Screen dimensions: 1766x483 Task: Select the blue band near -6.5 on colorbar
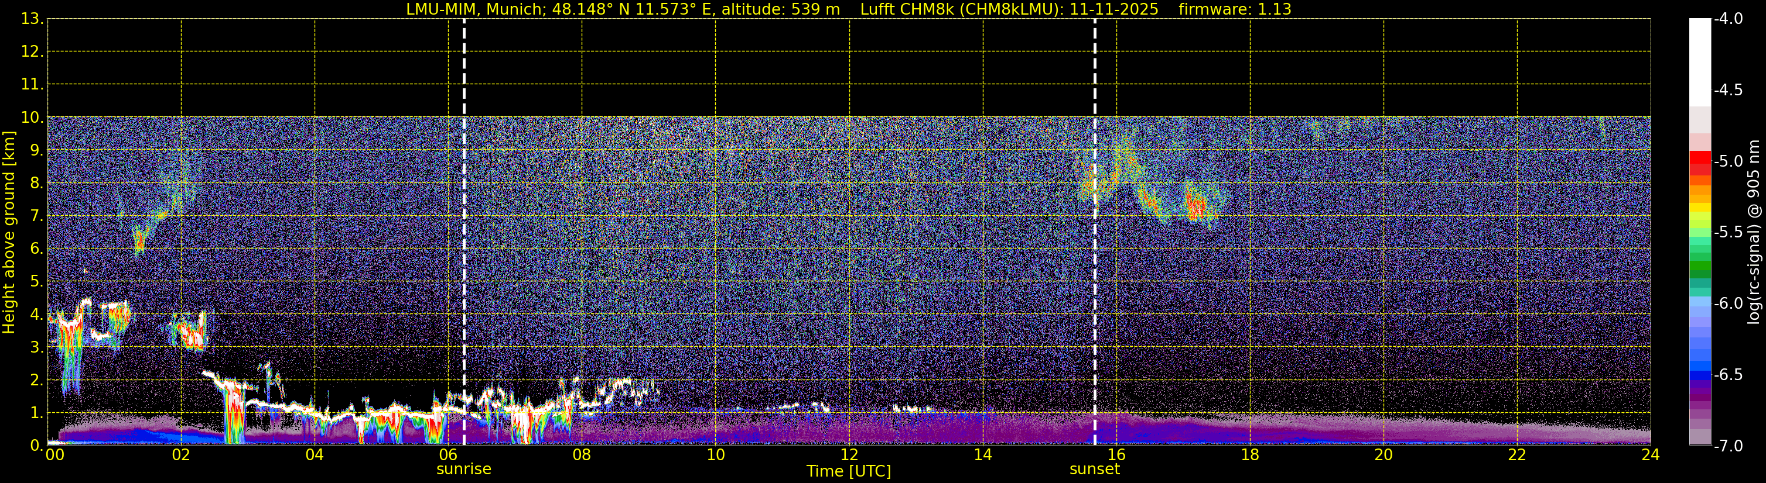pos(1700,375)
